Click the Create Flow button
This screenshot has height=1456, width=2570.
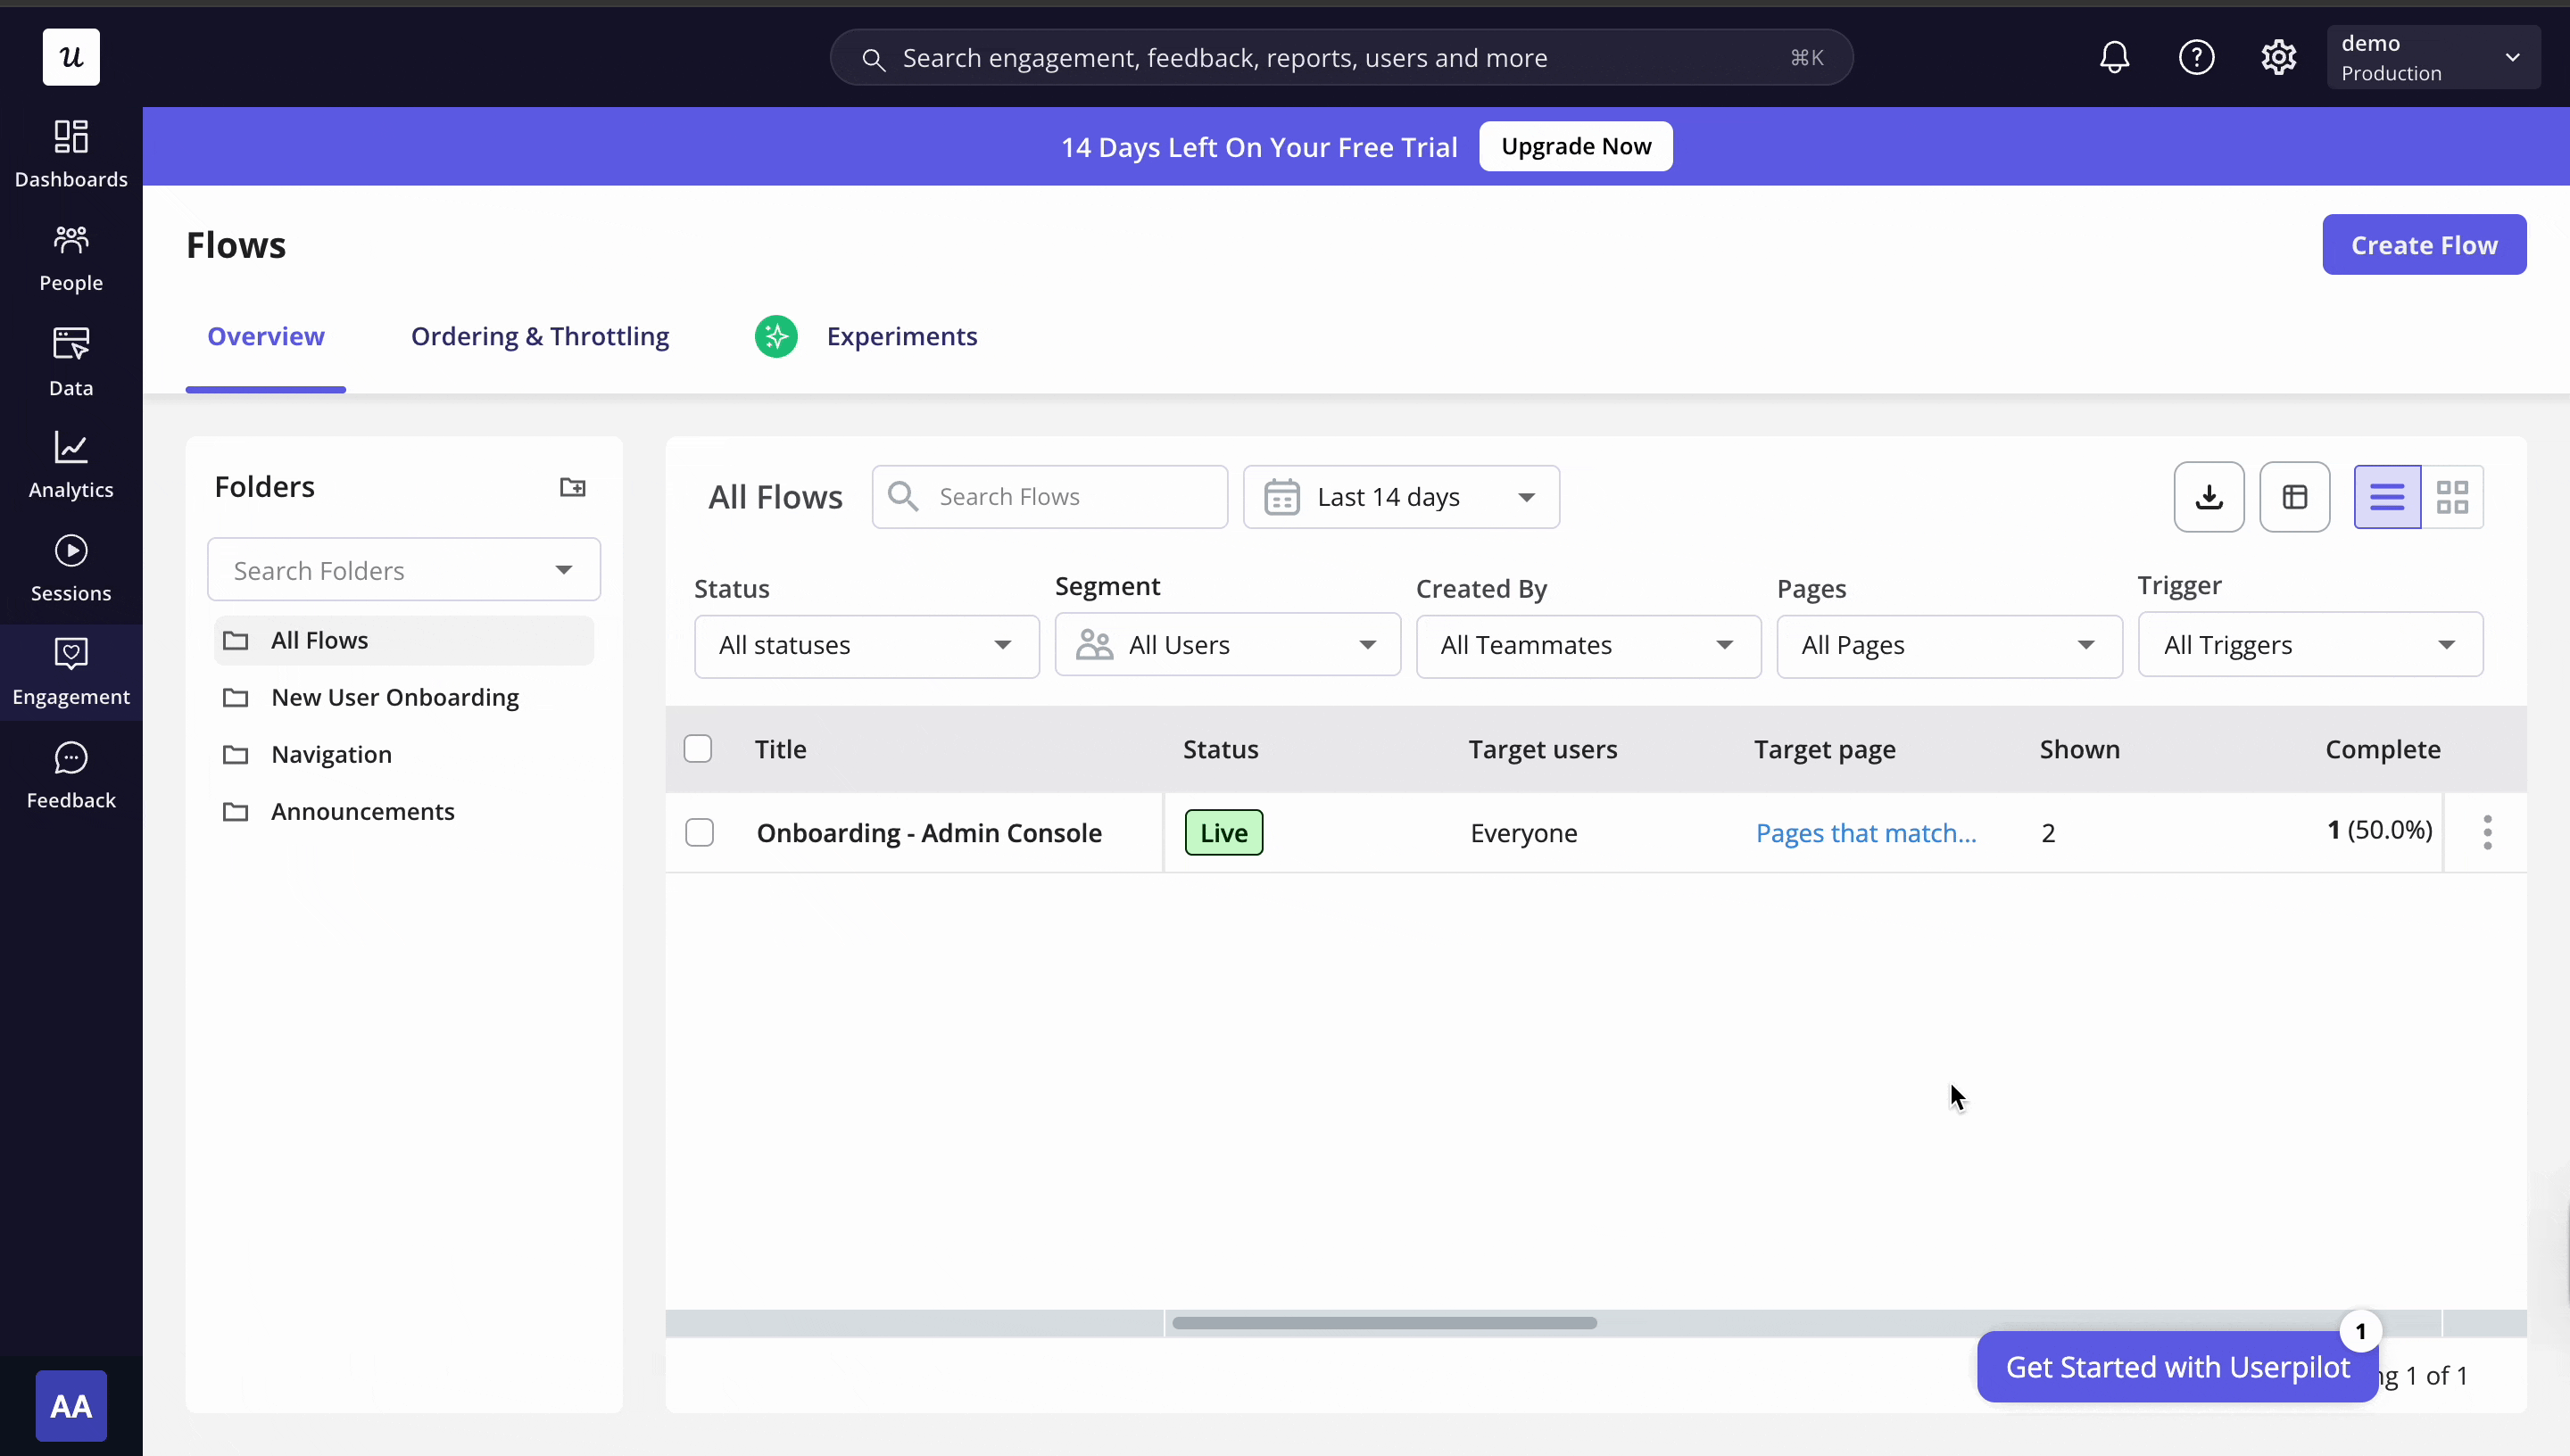[x=2423, y=245]
